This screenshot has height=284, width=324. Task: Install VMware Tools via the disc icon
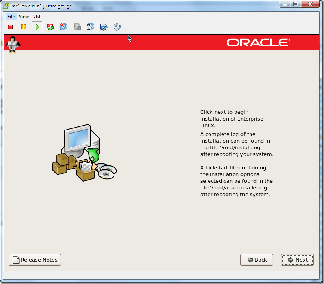(117, 26)
